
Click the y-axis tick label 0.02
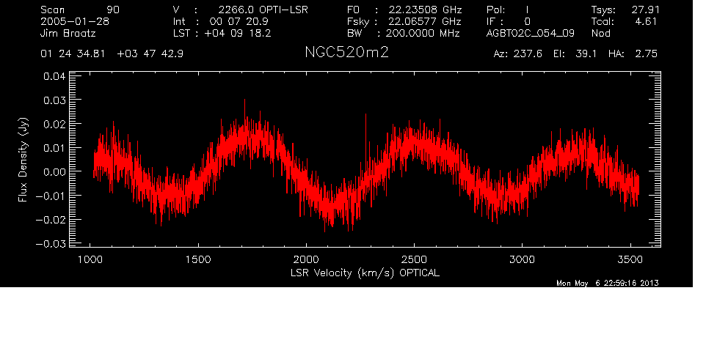(x=54, y=124)
